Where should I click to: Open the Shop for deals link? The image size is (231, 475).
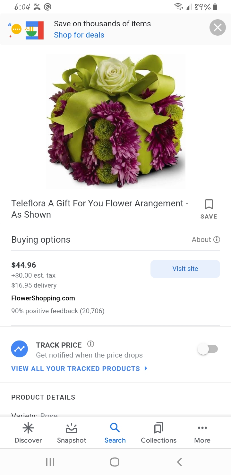(79, 35)
